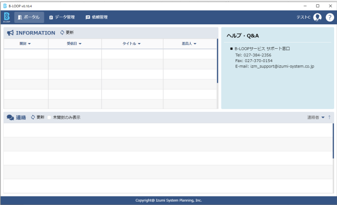Open the 連絡者 sort dropdown
Screen dimensions: 337x205
(x=322, y=117)
